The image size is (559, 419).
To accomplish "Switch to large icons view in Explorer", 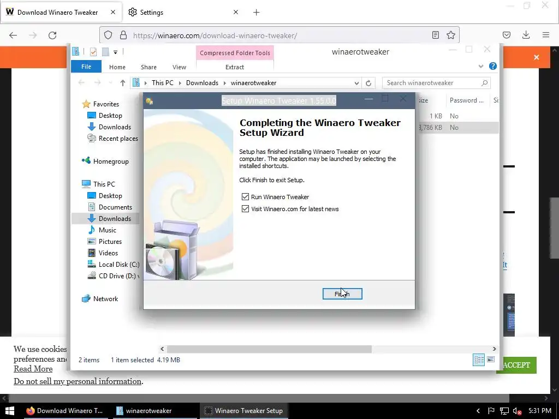I will [x=491, y=360].
